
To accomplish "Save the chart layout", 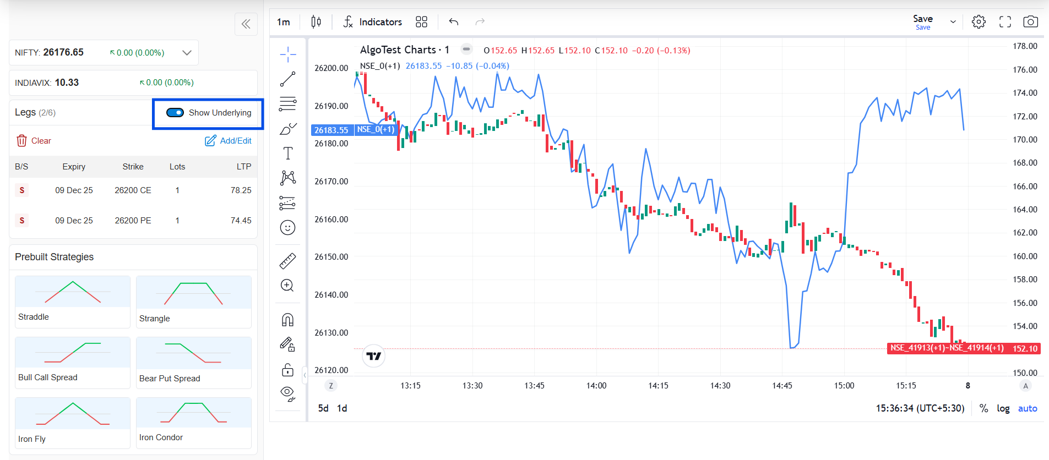I will pos(923,22).
